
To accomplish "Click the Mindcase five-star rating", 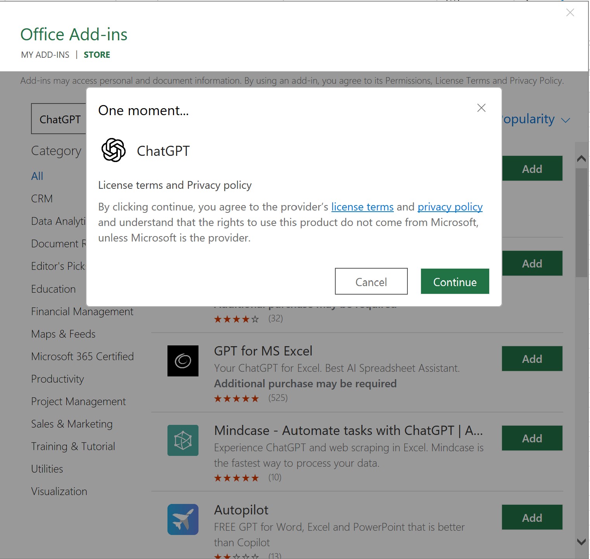I will [236, 478].
